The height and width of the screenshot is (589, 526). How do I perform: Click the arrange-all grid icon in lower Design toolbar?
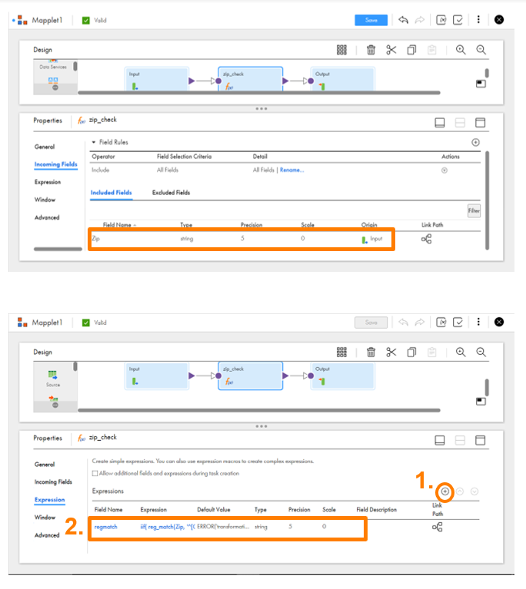click(341, 352)
